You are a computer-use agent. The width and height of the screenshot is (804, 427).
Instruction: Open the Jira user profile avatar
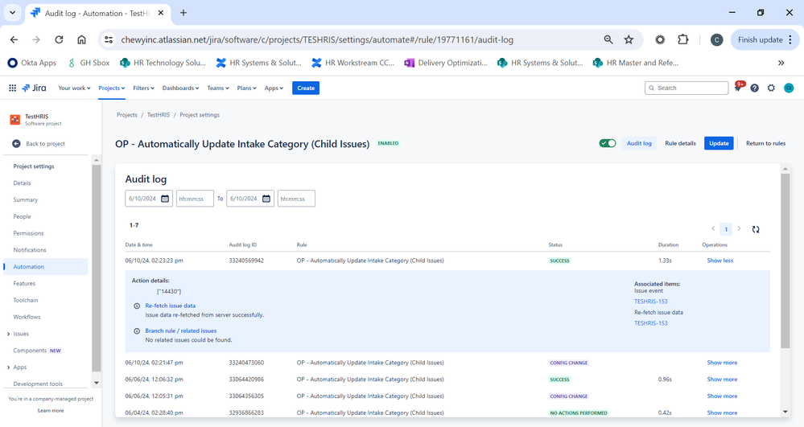tap(789, 88)
